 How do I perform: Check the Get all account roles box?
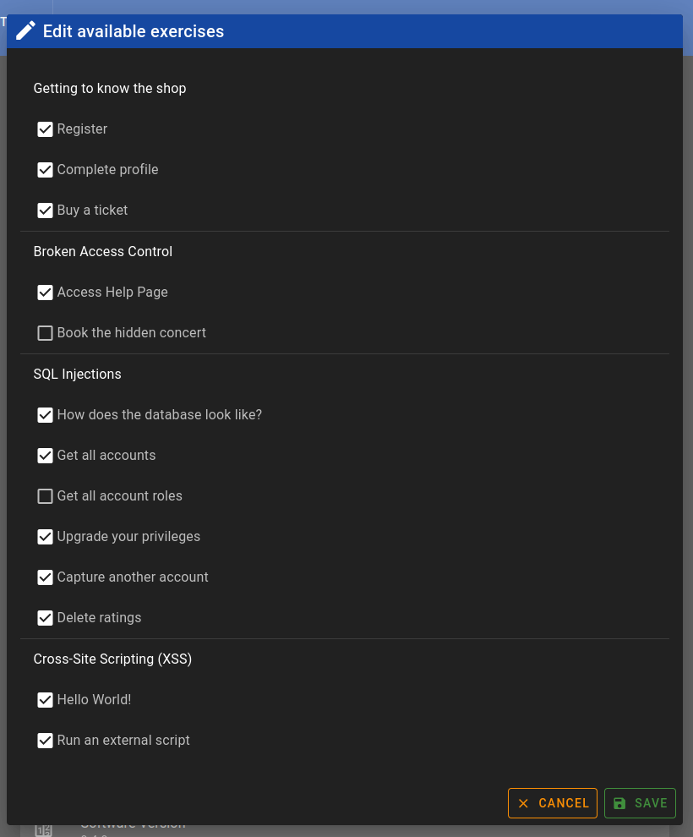click(46, 496)
